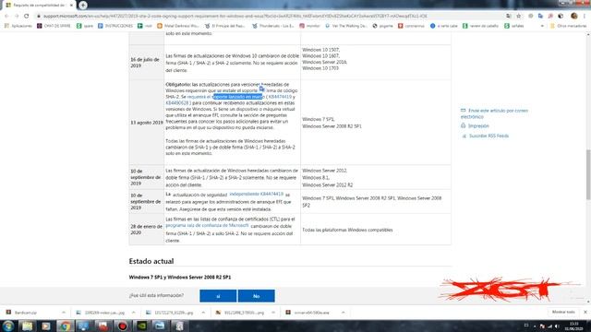The width and height of the screenshot is (591, 332).
Task: Open the Bandicam.zip downloaded file
Action: click(26, 313)
